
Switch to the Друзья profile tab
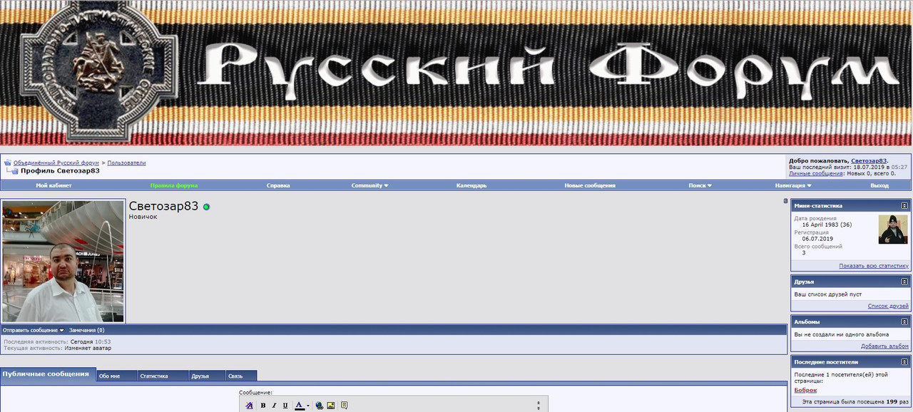(x=208, y=376)
